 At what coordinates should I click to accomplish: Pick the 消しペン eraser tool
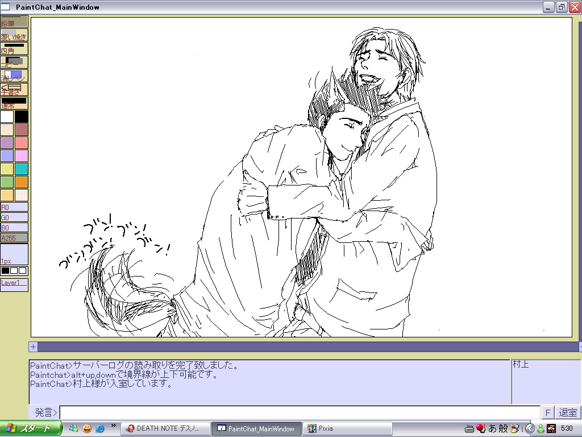coord(14,76)
